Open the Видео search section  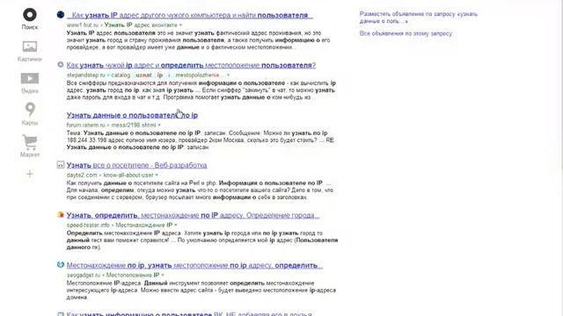(30, 78)
